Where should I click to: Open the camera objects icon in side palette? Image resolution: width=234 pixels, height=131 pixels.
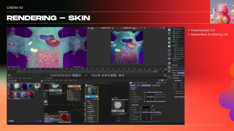pyautogui.click(x=169, y=67)
